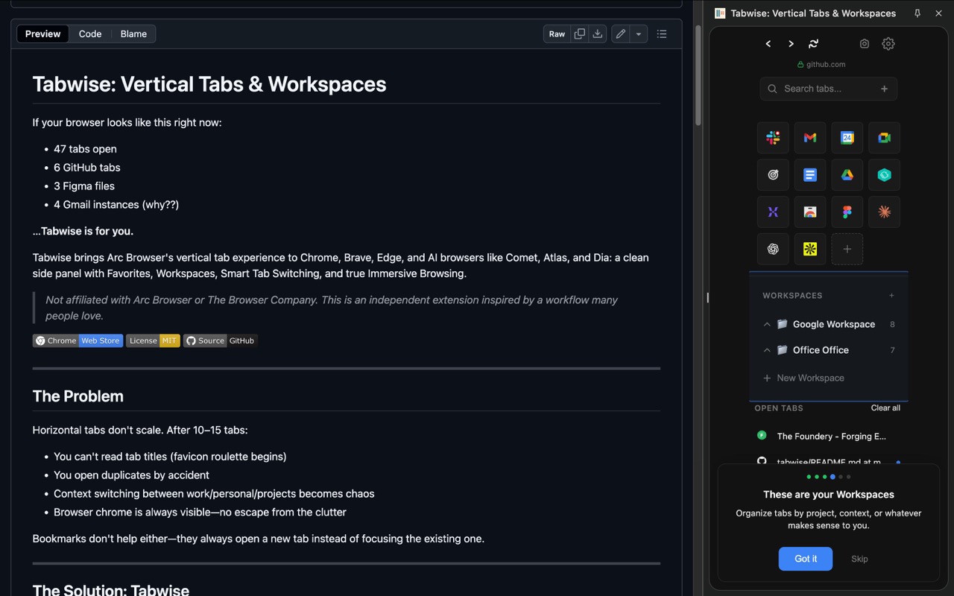Viewport: 954px width, 596px height.
Task: Open Tabwise settings gear
Action: [888, 44]
